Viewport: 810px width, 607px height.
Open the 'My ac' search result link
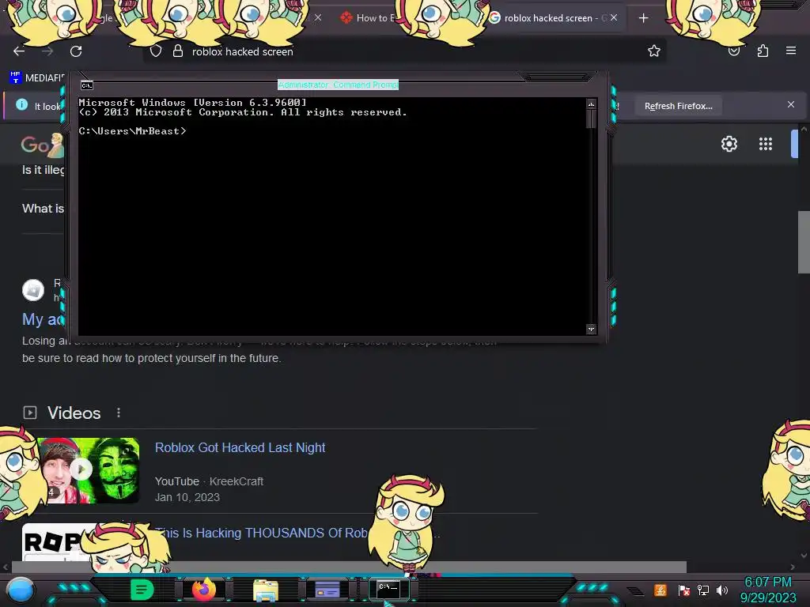(x=43, y=319)
